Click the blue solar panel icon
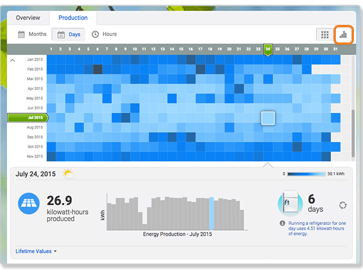 coord(29,203)
